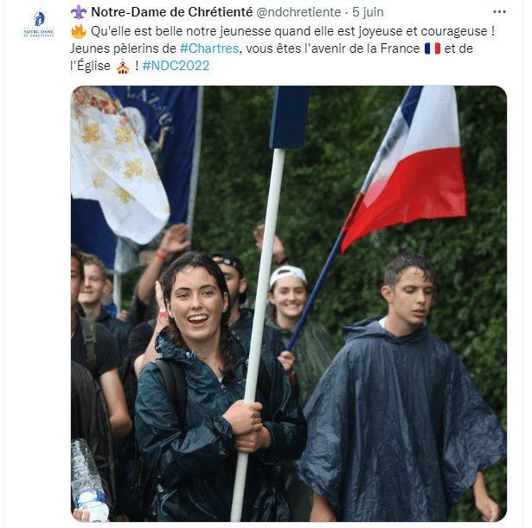Open the tweet via the 5 juin timestamp

tap(368, 12)
